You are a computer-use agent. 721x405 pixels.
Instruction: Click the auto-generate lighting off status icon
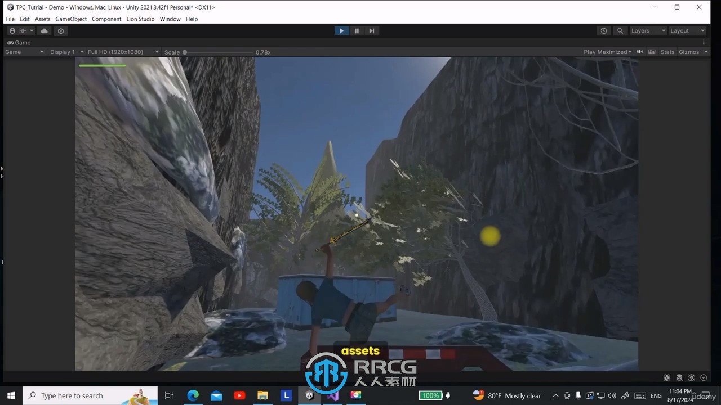coord(692,378)
